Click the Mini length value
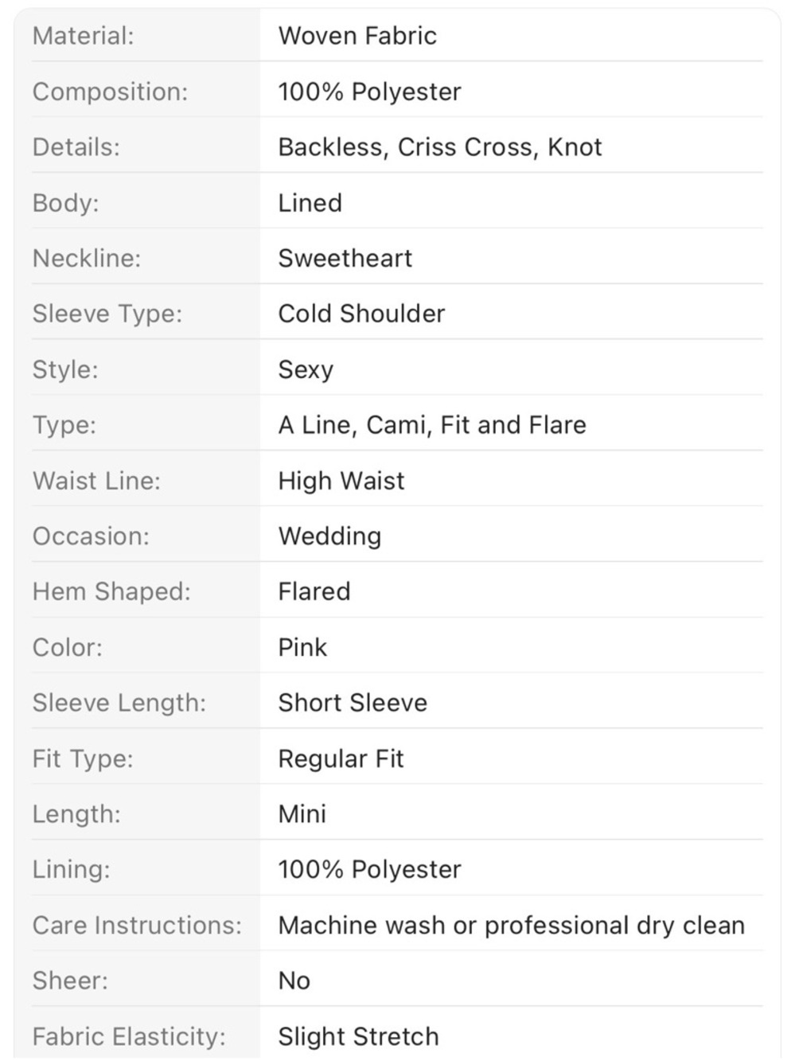This screenshot has height=1061, width=795. [x=302, y=814]
